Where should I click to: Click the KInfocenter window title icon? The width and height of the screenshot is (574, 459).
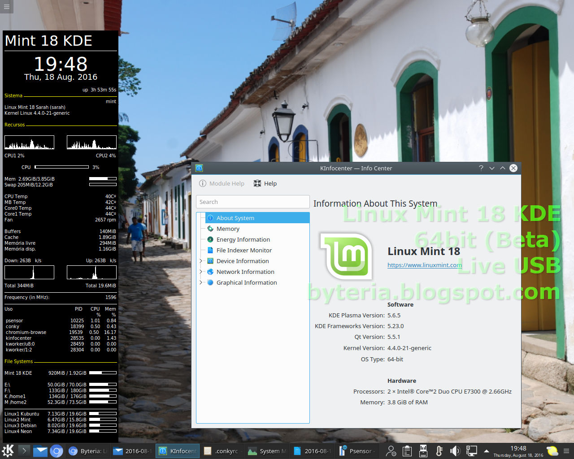click(x=200, y=168)
